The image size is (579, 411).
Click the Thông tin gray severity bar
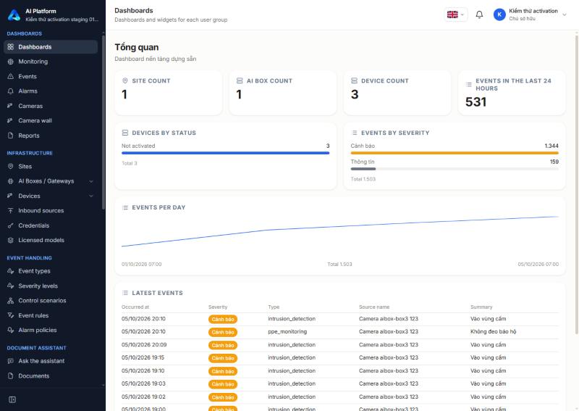coord(363,169)
